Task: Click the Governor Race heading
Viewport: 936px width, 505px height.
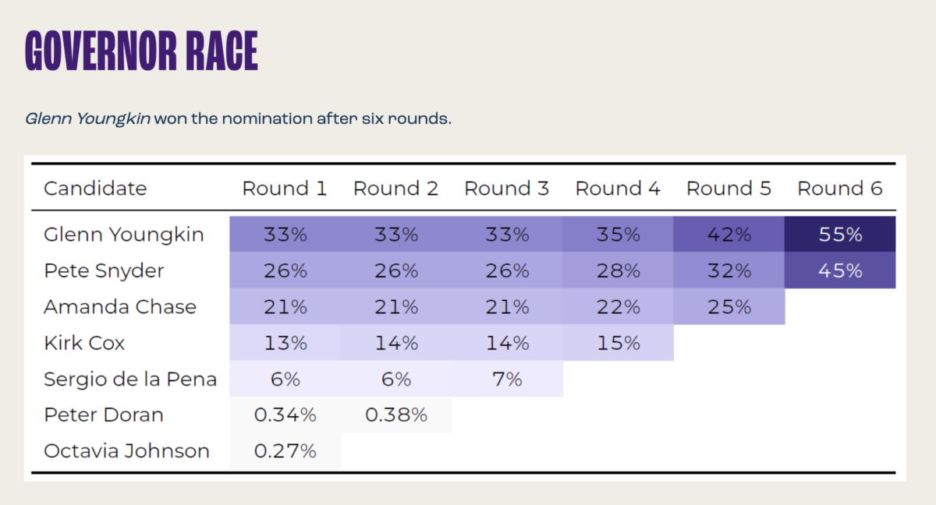Action: pyautogui.click(x=141, y=52)
